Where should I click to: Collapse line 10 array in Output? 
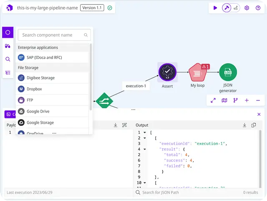(x=145, y=183)
